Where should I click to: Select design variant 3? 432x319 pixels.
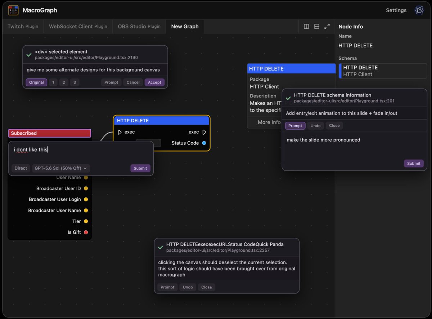(75, 82)
